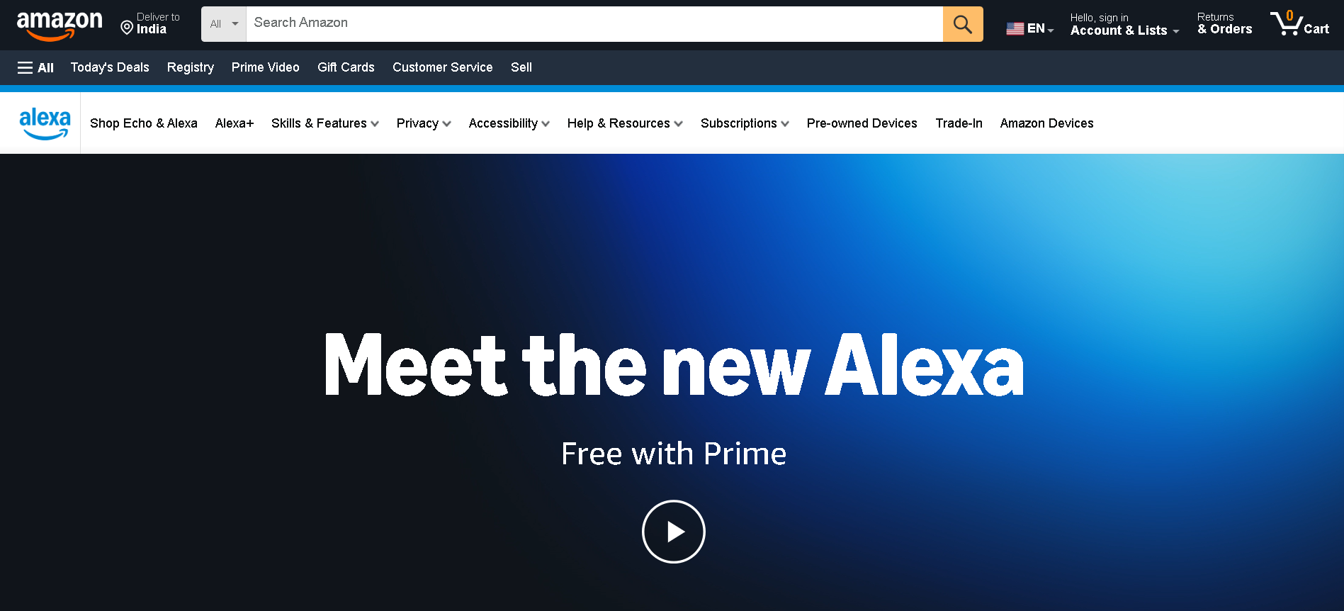
Task: Expand the Skills & Features menu
Action: [x=325, y=123]
